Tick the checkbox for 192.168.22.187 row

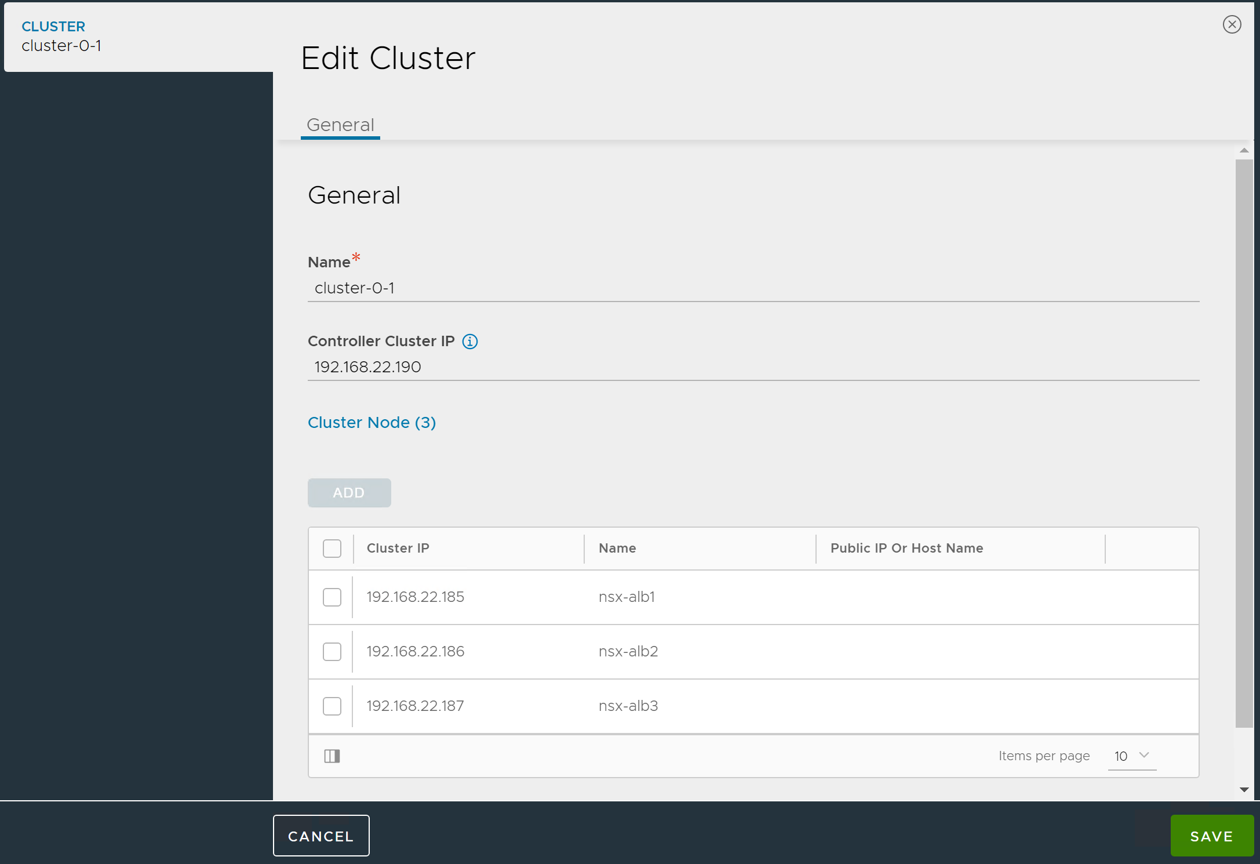[332, 706]
